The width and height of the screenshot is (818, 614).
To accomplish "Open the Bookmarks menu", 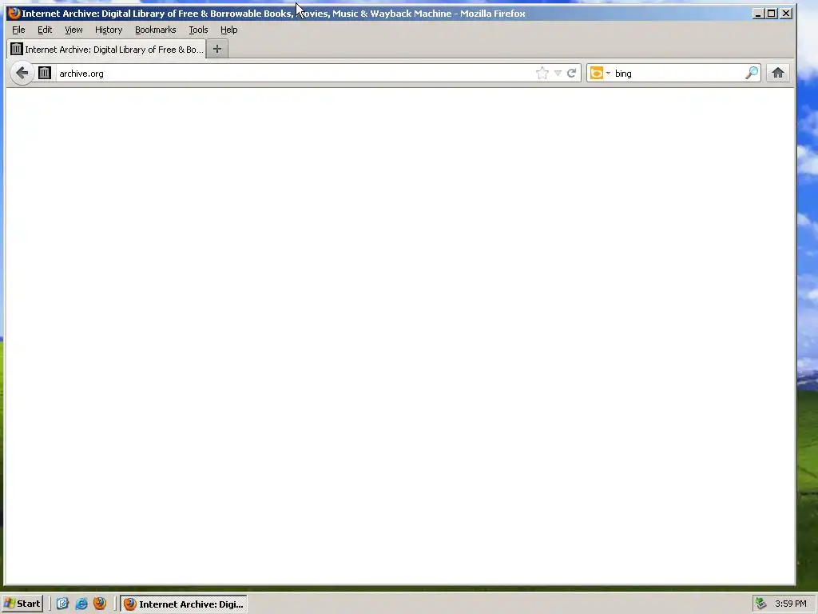I will pos(156,30).
